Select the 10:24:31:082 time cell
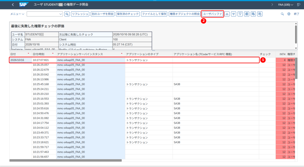 pos(44,118)
